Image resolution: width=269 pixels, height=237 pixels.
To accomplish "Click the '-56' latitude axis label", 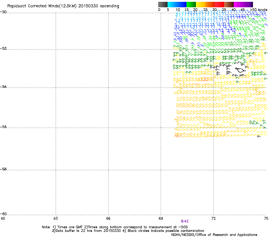I will click(x=3, y=127).
